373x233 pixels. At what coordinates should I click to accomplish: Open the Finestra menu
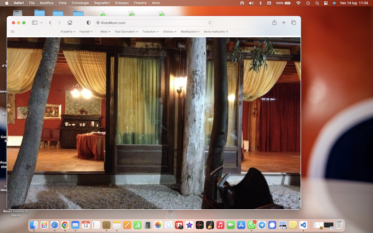tap(140, 3)
